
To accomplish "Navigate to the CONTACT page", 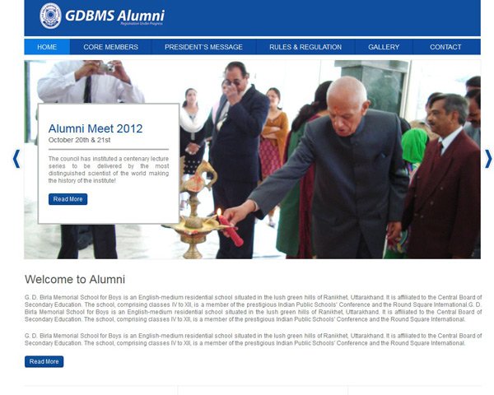I will point(445,47).
